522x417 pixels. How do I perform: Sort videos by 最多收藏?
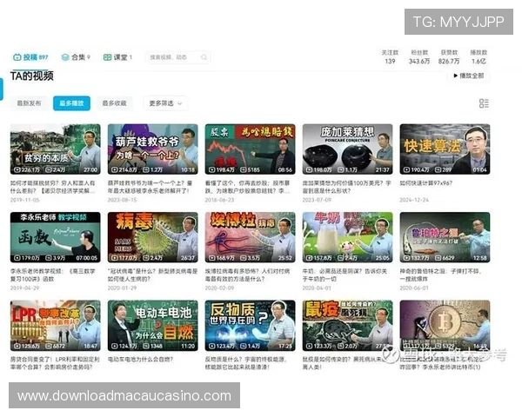tap(114, 103)
